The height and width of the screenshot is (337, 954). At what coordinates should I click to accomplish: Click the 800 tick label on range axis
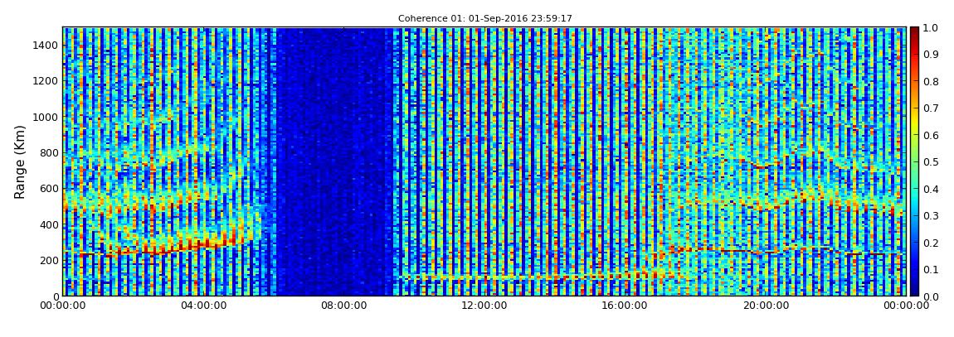click(x=49, y=152)
